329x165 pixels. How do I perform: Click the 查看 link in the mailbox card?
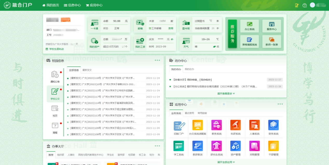171,28
